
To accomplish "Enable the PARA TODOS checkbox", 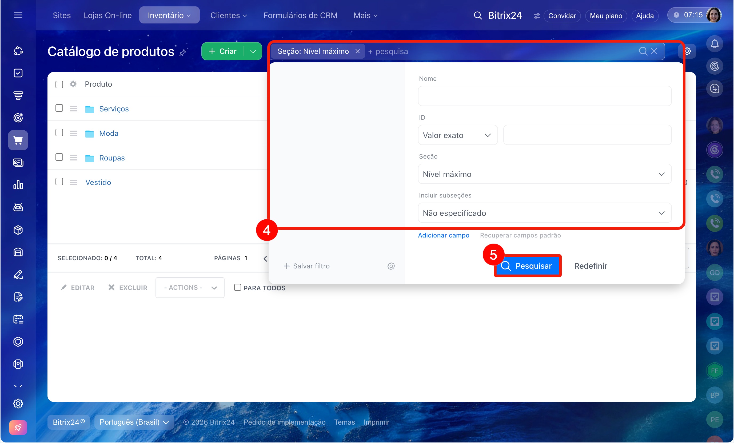I will tap(237, 288).
